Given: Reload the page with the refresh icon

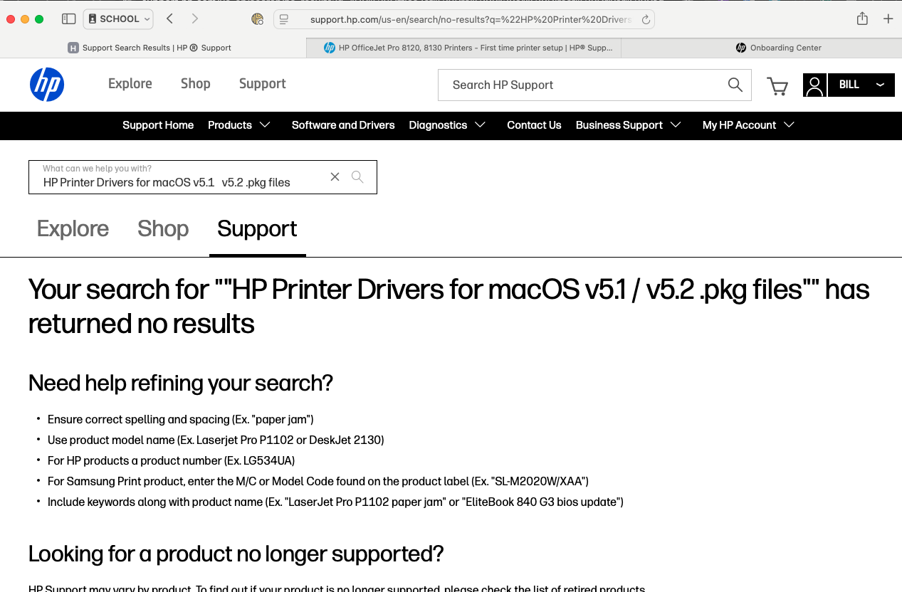Looking at the screenshot, I should coord(646,20).
